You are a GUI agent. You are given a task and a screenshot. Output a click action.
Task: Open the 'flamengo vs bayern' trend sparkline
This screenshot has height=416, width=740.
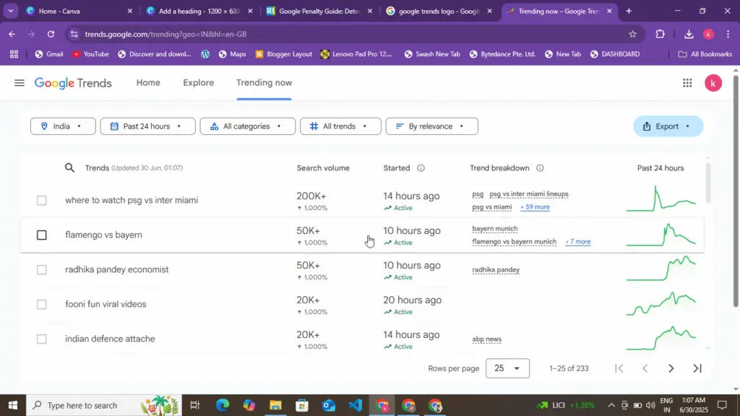pyautogui.click(x=661, y=235)
